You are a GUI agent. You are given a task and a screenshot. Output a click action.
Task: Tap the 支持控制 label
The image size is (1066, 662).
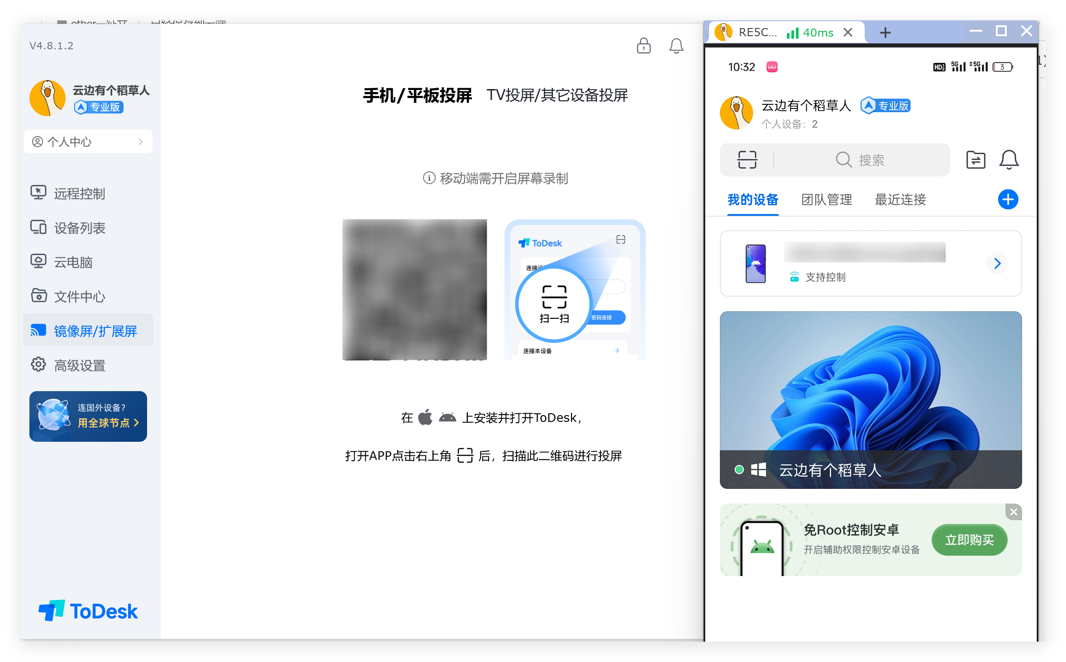pos(825,277)
